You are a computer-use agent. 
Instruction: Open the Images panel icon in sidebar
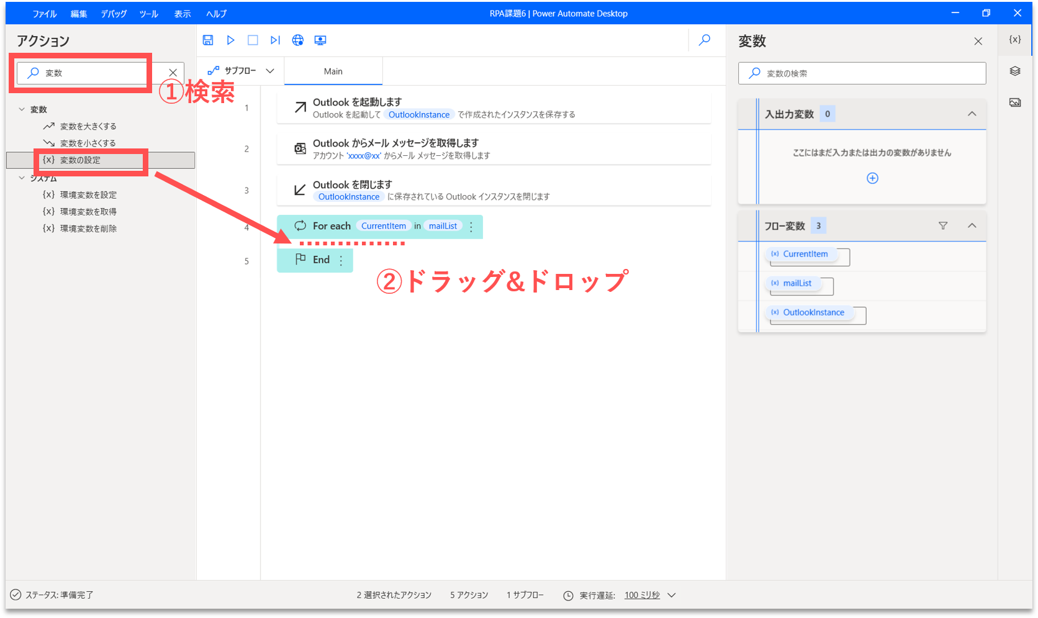click(1015, 102)
